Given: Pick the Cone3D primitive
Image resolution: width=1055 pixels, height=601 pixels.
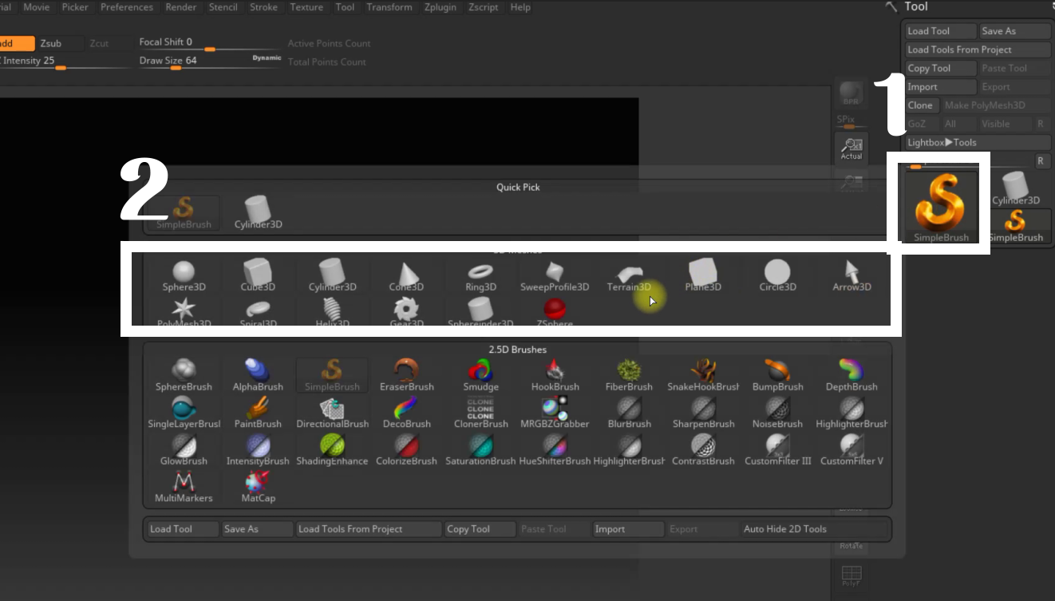Looking at the screenshot, I should coord(406,275).
